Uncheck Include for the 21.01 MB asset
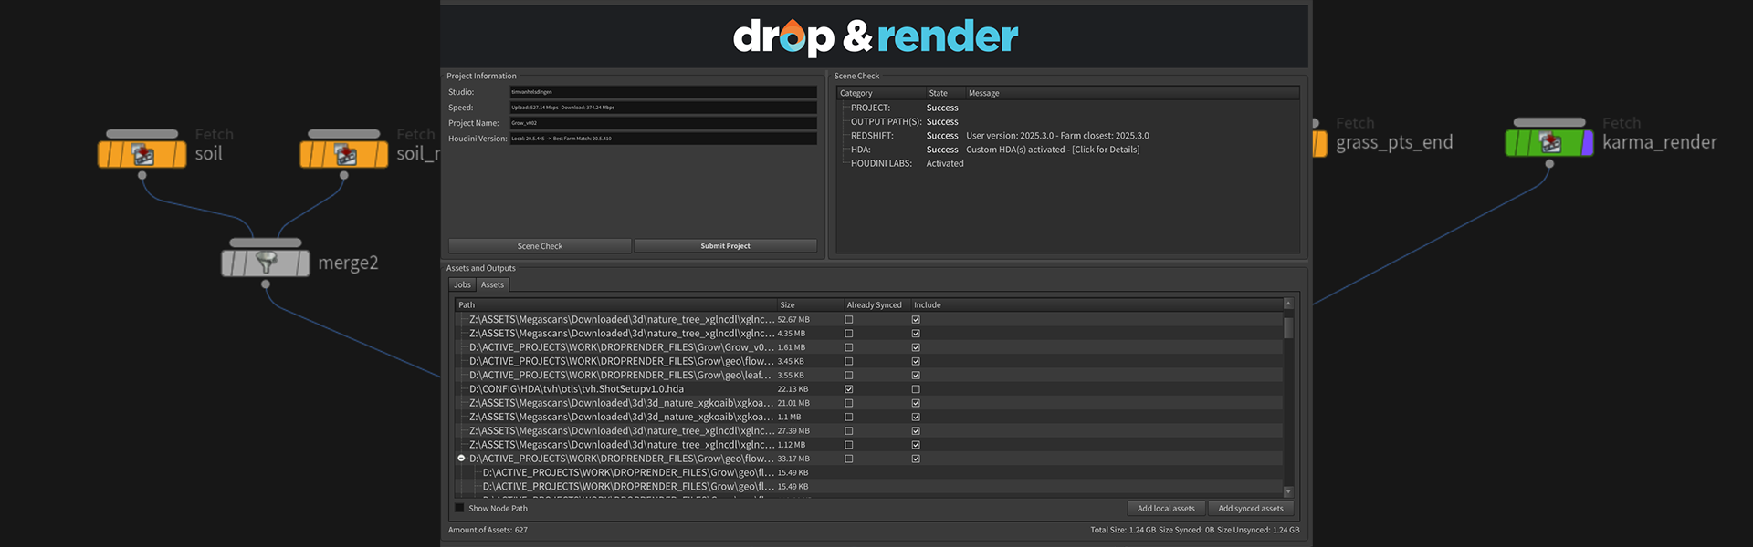 tap(916, 403)
